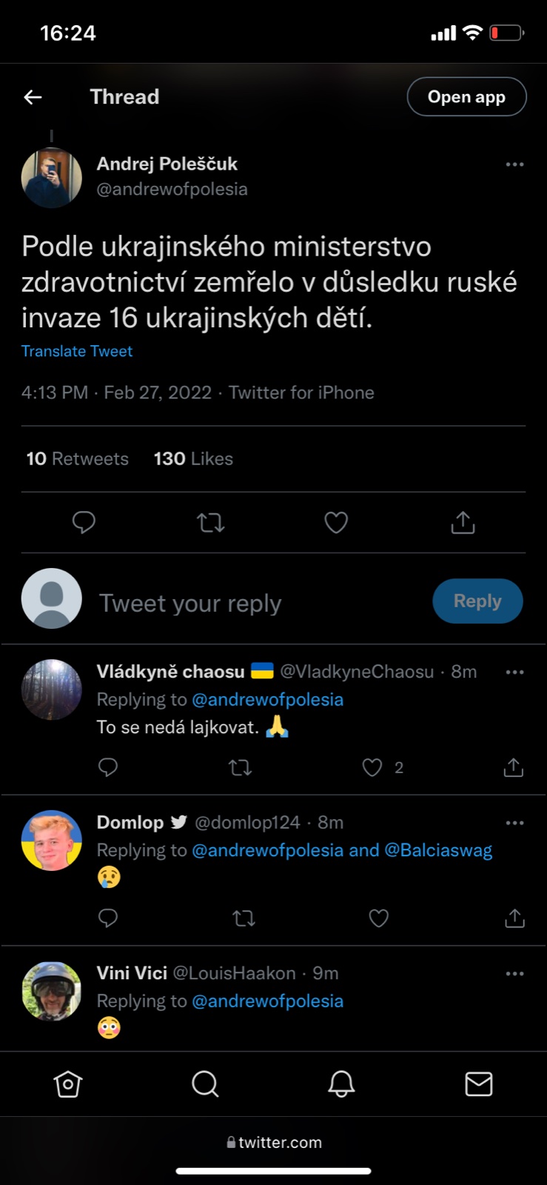Open Notifications tab with bell icon
The width and height of the screenshot is (547, 1185).
341,1084
